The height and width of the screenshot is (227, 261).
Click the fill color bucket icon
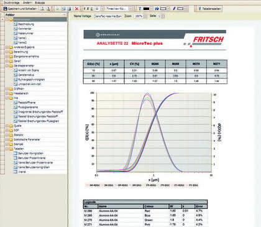click(x=157, y=9)
